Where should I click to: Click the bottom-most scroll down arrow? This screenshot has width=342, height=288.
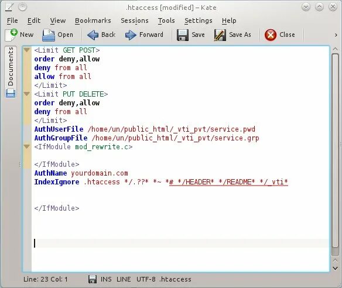[x=335, y=268]
